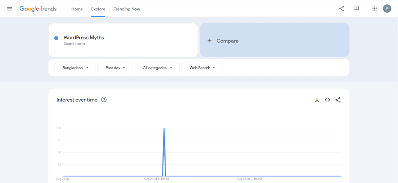Open the account profile avatar P
This screenshot has width=398, height=183.
pos(387,9)
